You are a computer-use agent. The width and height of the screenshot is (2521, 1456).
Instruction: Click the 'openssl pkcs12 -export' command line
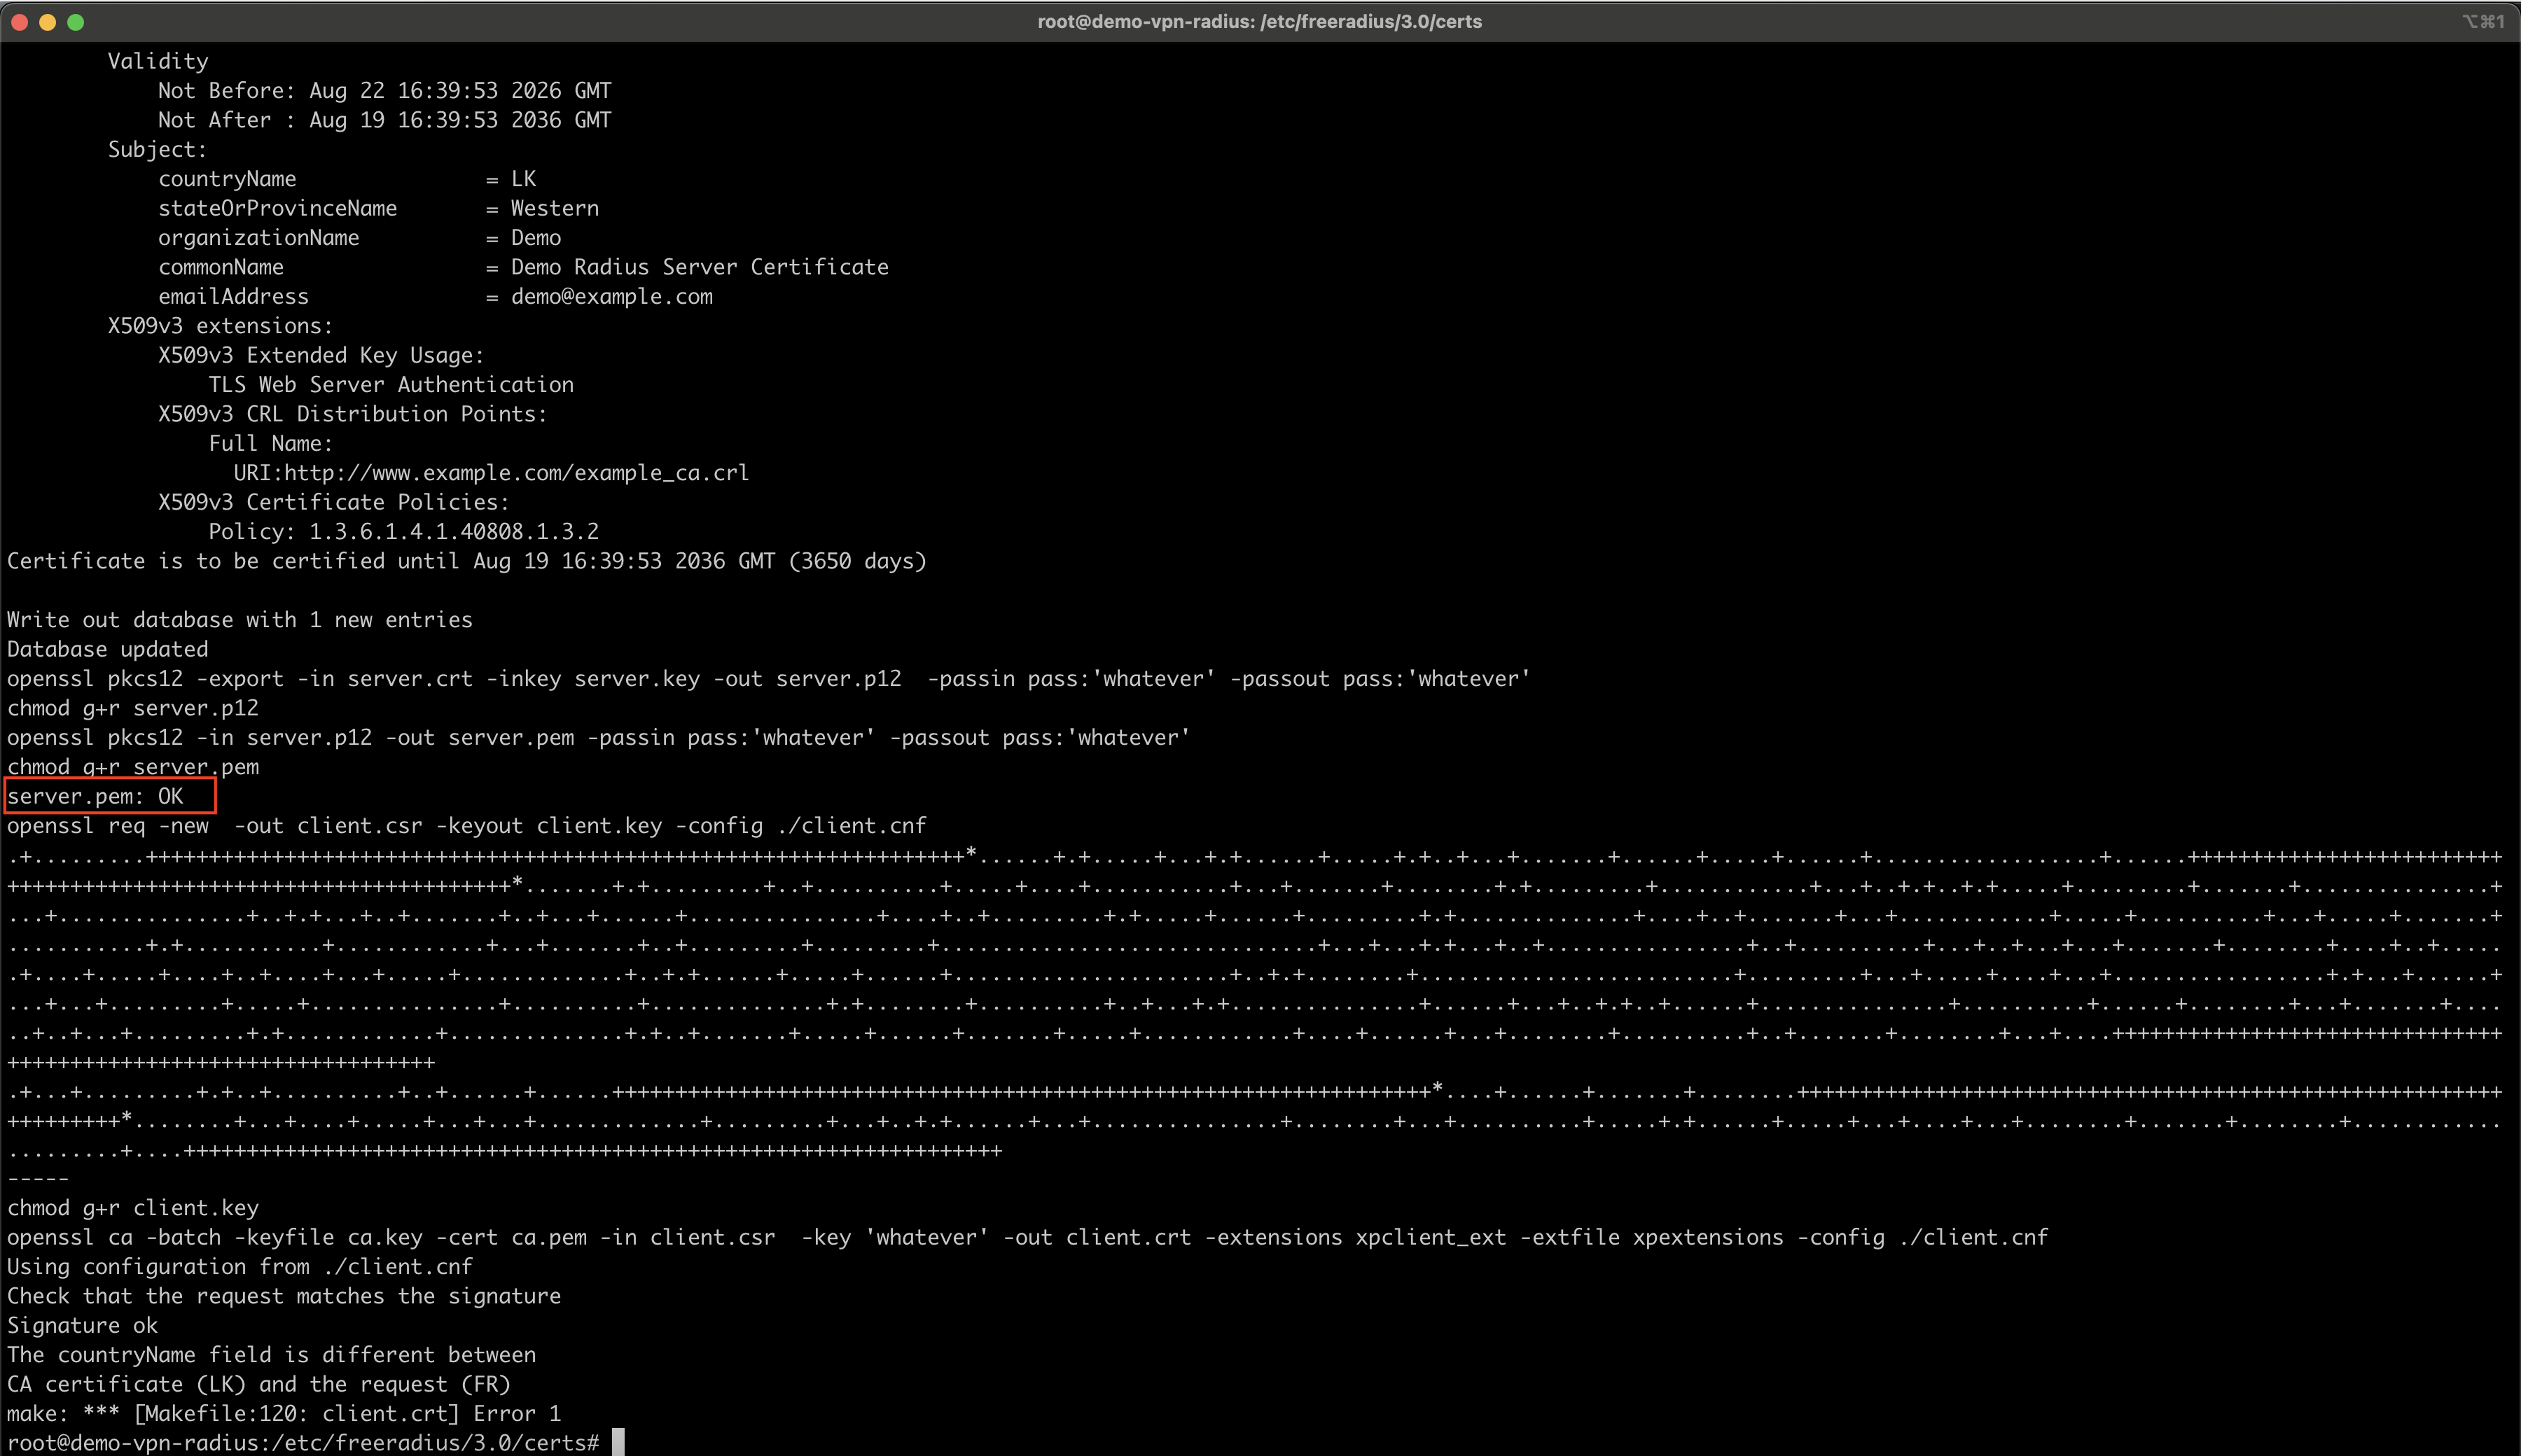click(x=768, y=679)
